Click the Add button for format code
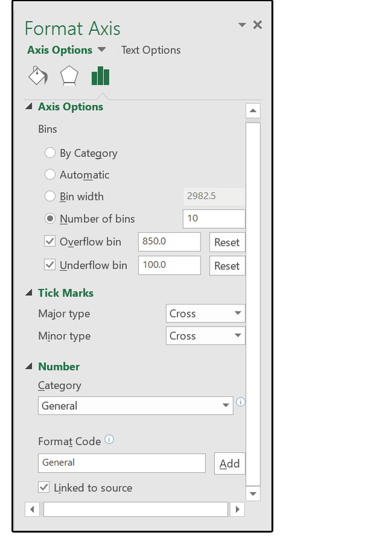 (x=229, y=463)
